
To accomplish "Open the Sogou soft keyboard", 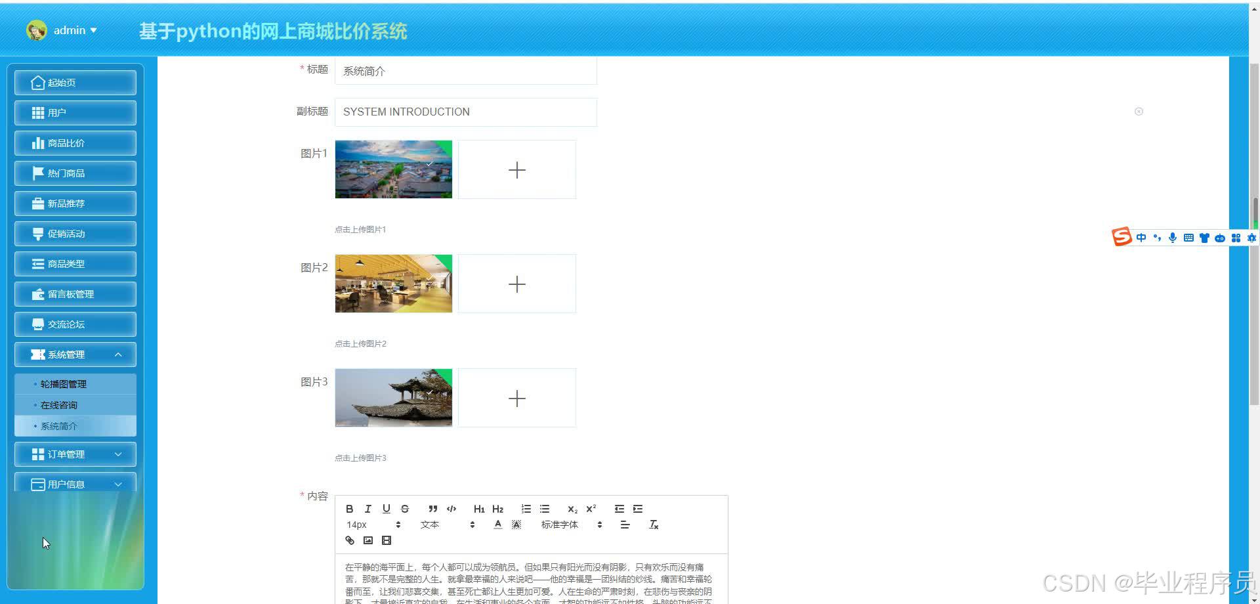I will (1188, 238).
